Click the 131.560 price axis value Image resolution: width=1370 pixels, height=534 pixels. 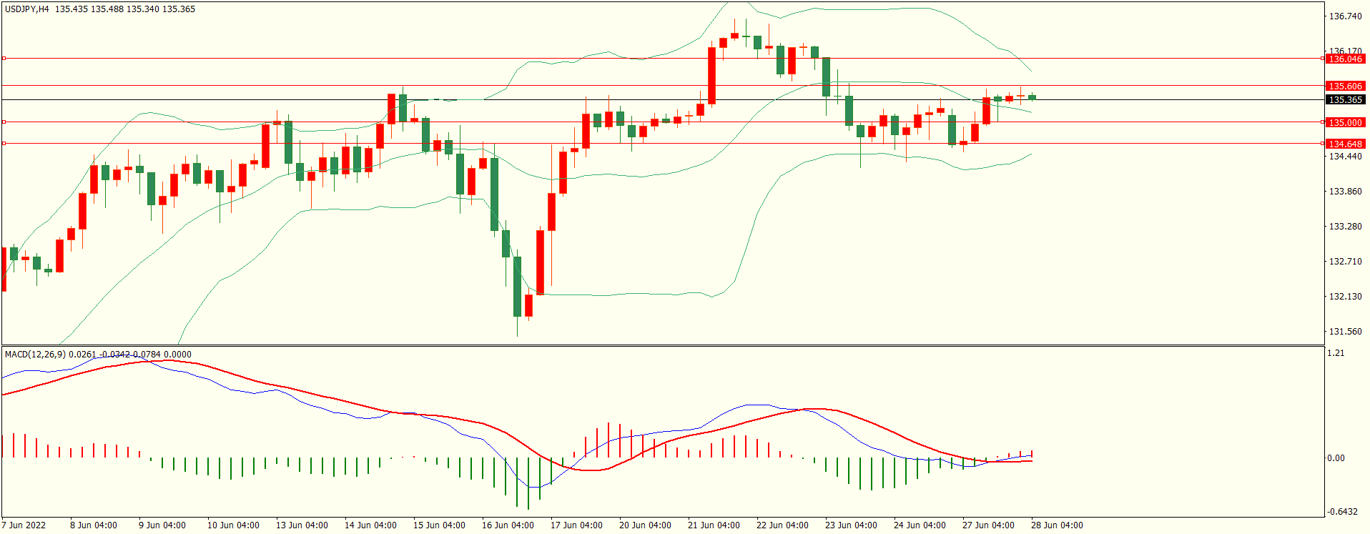pyautogui.click(x=1345, y=332)
